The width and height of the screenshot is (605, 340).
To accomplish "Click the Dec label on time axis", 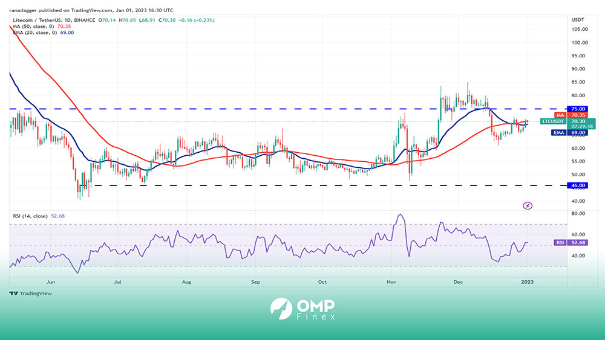I will (x=458, y=282).
